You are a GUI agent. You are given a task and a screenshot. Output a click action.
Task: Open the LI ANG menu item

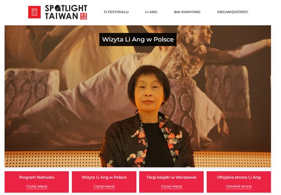coord(151,12)
